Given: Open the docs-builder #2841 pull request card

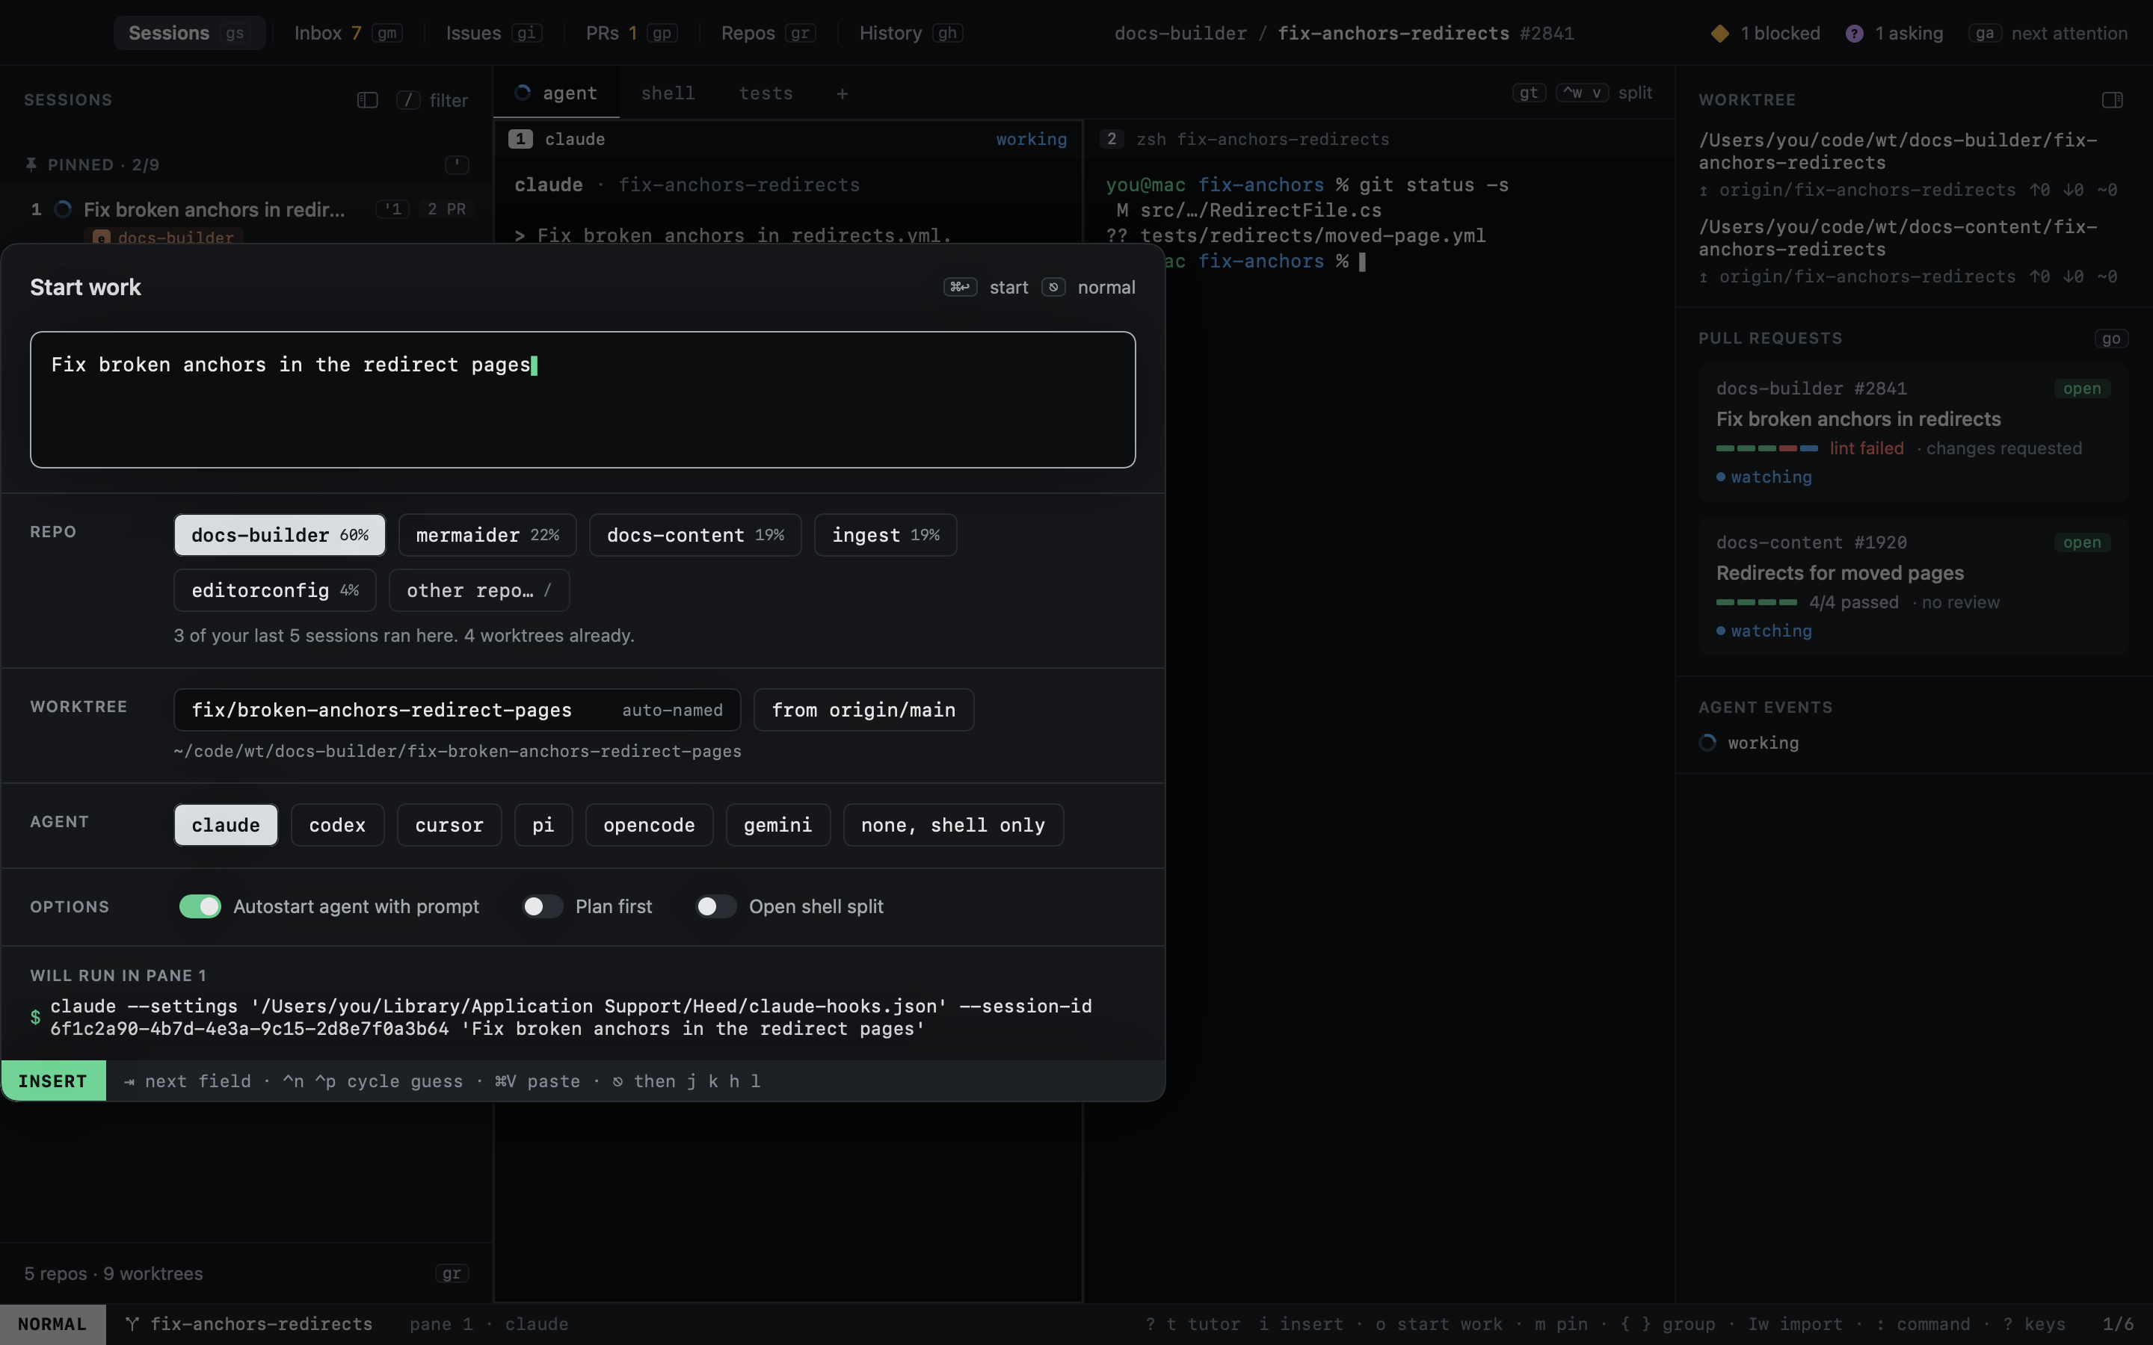Looking at the screenshot, I should (1913, 433).
